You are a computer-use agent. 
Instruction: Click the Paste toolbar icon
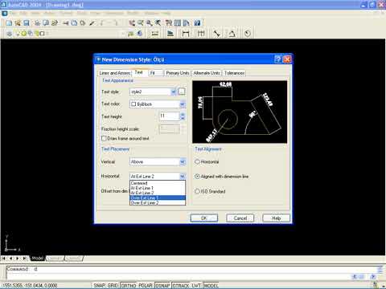pos(83,23)
